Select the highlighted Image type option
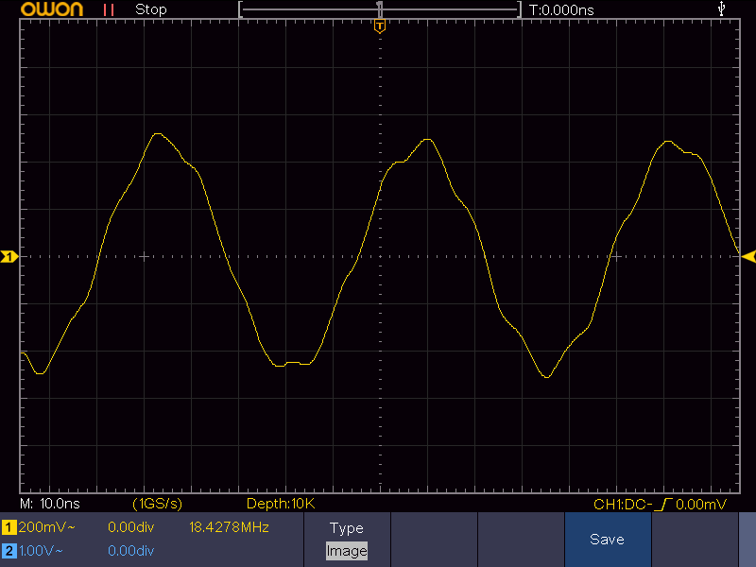 tap(347, 551)
